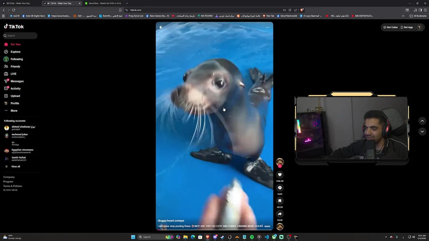Open Steam from taskbar
The width and height of the screenshot is (429, 241).
[x=222, y=237]
